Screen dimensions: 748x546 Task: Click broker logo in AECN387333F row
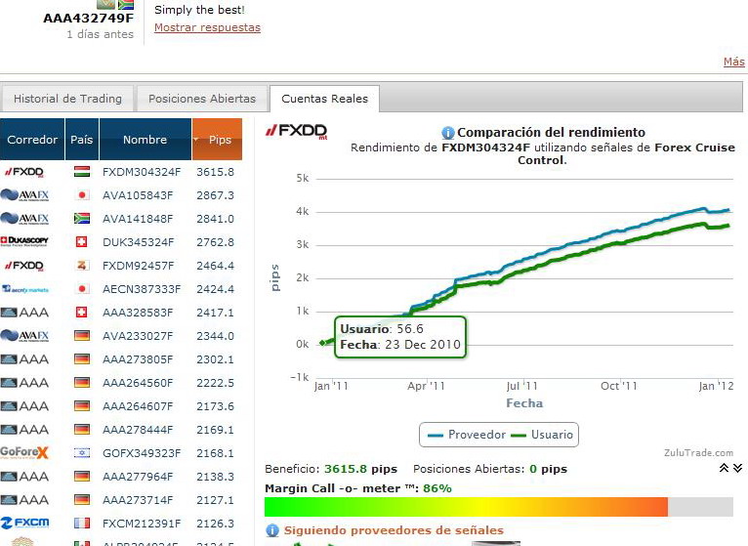(x=24, y=289)
